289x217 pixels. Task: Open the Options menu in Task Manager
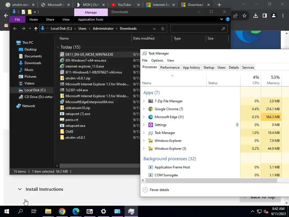point(157,60)
